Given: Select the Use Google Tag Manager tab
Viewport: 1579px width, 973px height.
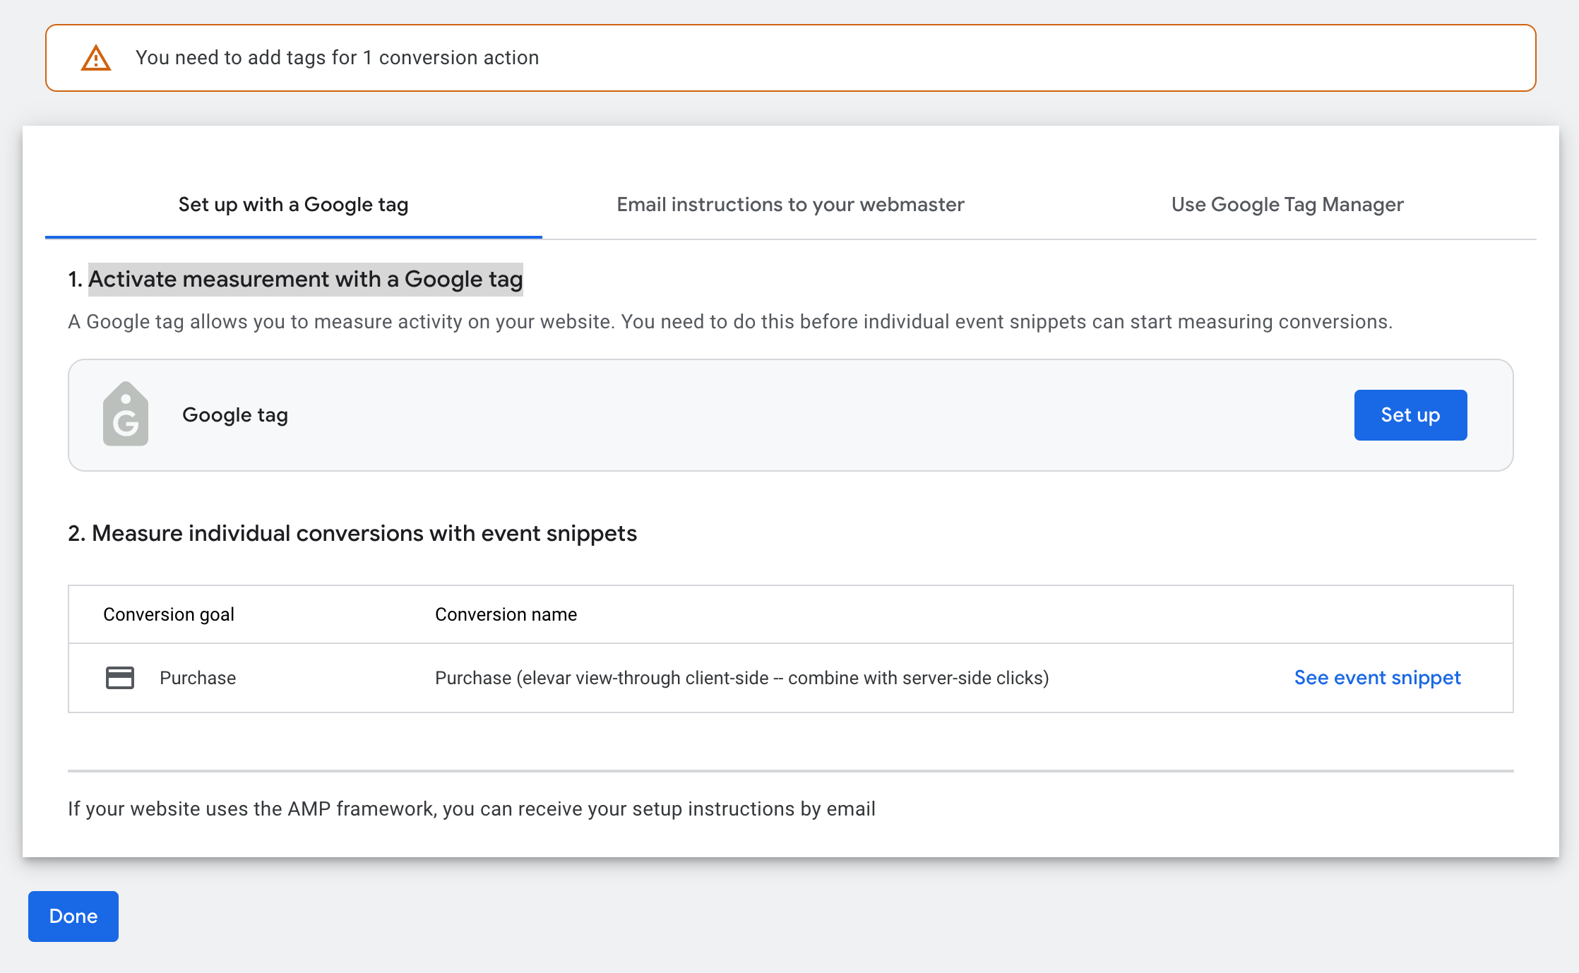Looking at the screenshot, I should pyautogui.click(x=1287, y=205).
